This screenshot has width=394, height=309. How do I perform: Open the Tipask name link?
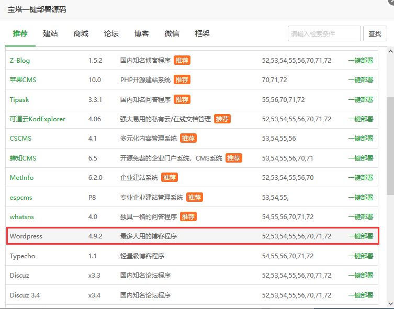(x=19, y=100)
